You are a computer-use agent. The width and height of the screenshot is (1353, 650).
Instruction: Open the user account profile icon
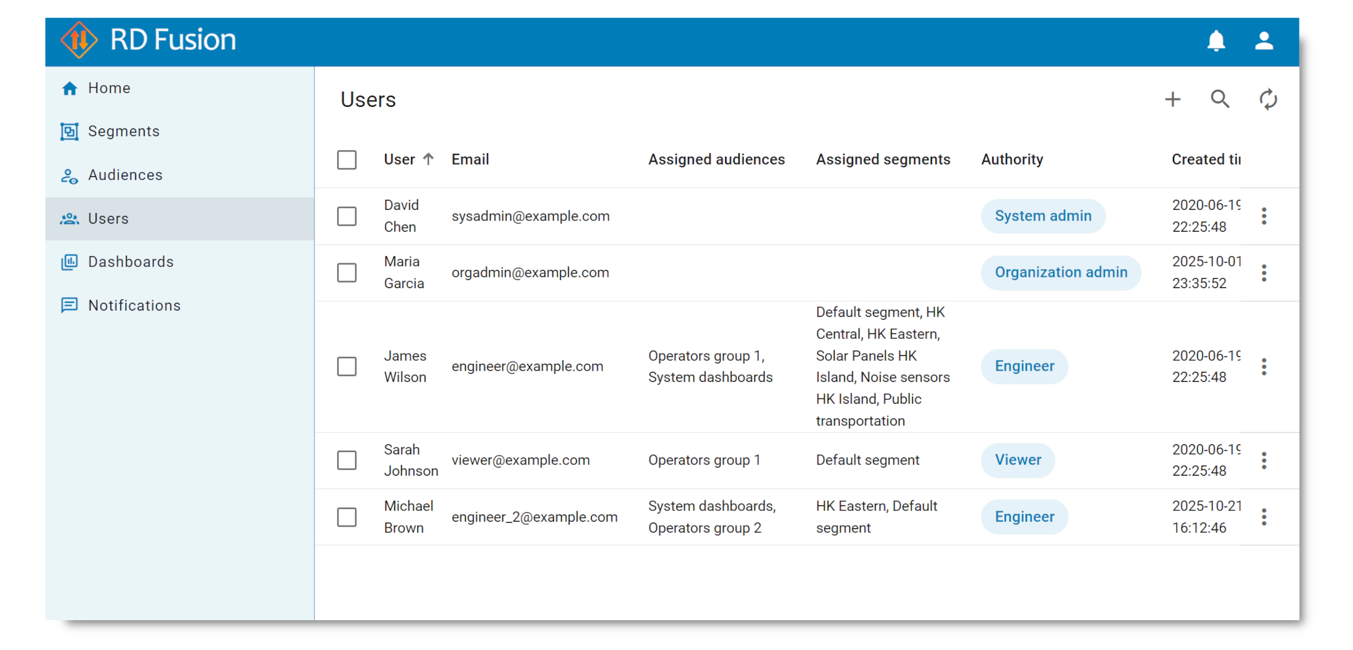1264,41
